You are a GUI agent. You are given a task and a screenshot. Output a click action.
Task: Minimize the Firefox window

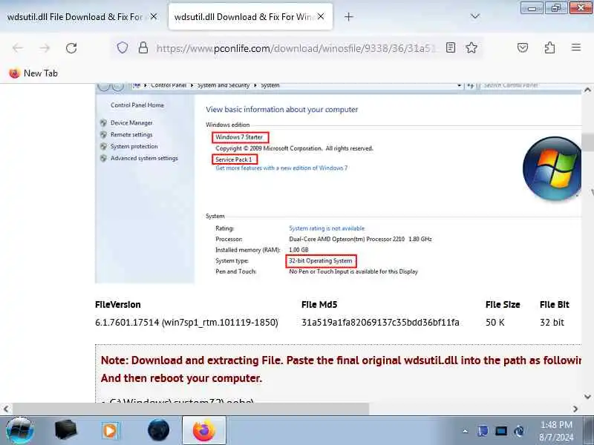[532, 7]
